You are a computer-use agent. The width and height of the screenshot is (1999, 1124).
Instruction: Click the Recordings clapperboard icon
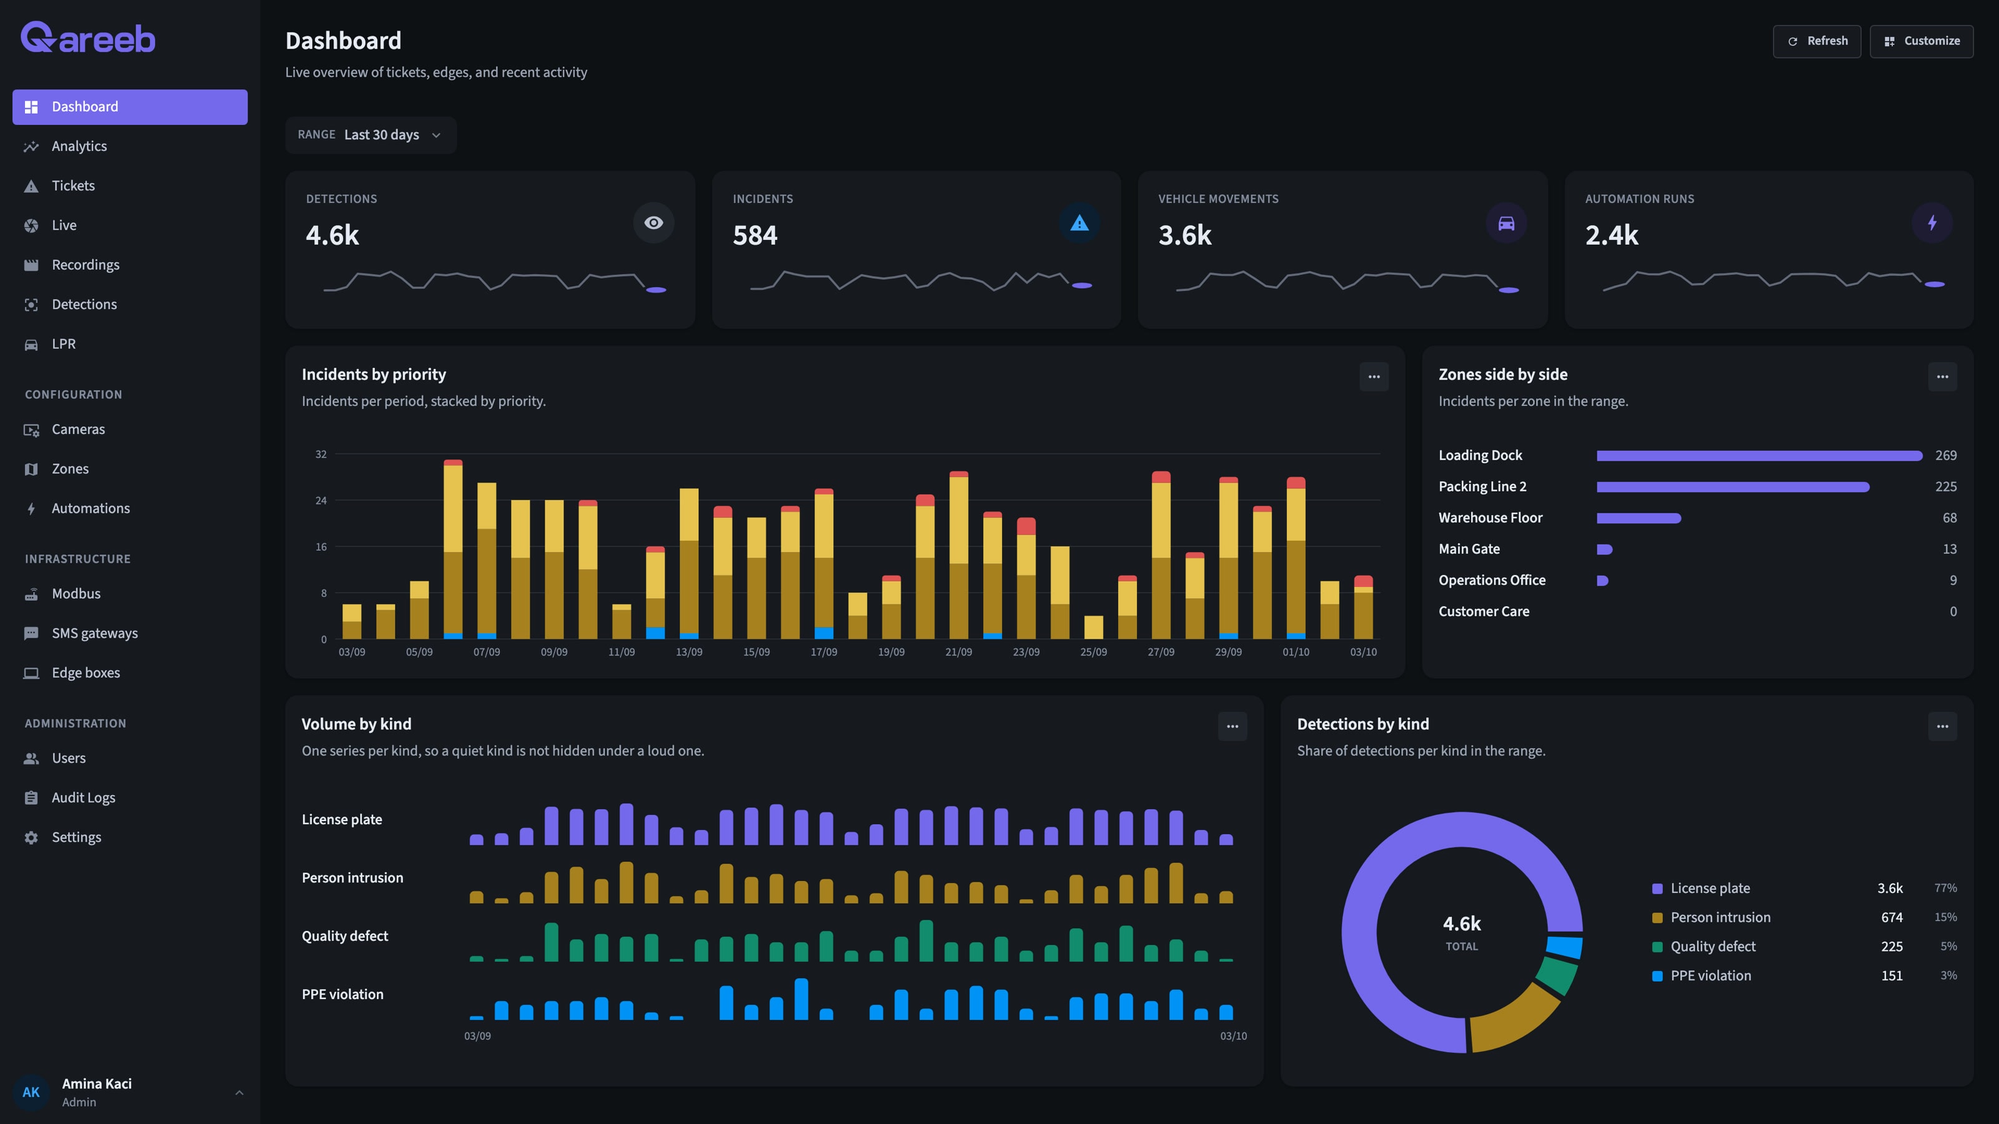point(31,265)
